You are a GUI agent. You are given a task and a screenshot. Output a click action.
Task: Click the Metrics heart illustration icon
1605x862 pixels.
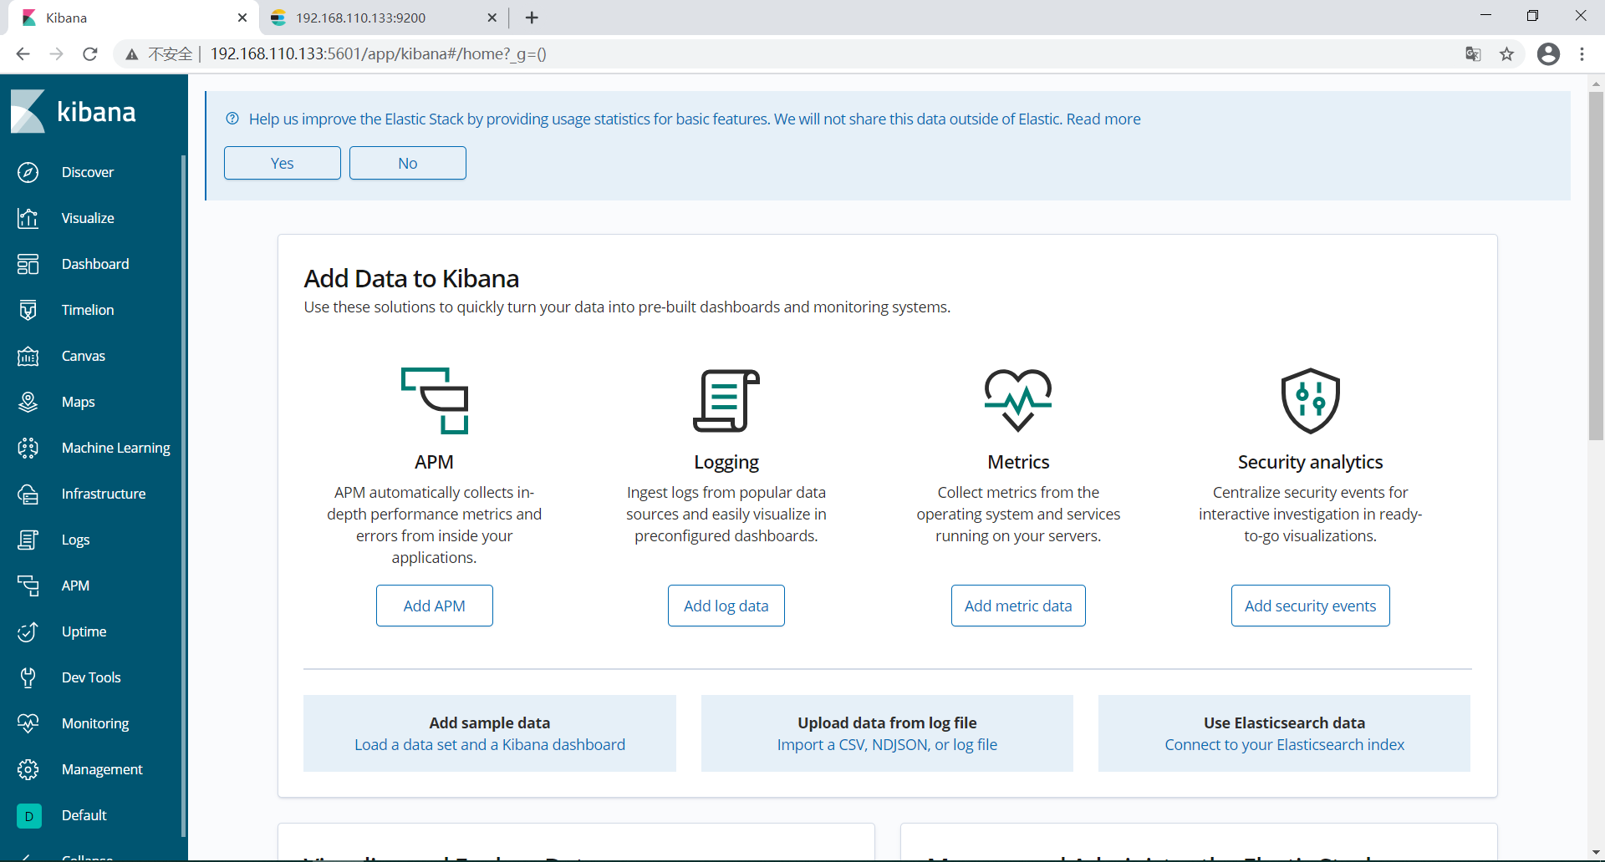(x=1018, y=400)
